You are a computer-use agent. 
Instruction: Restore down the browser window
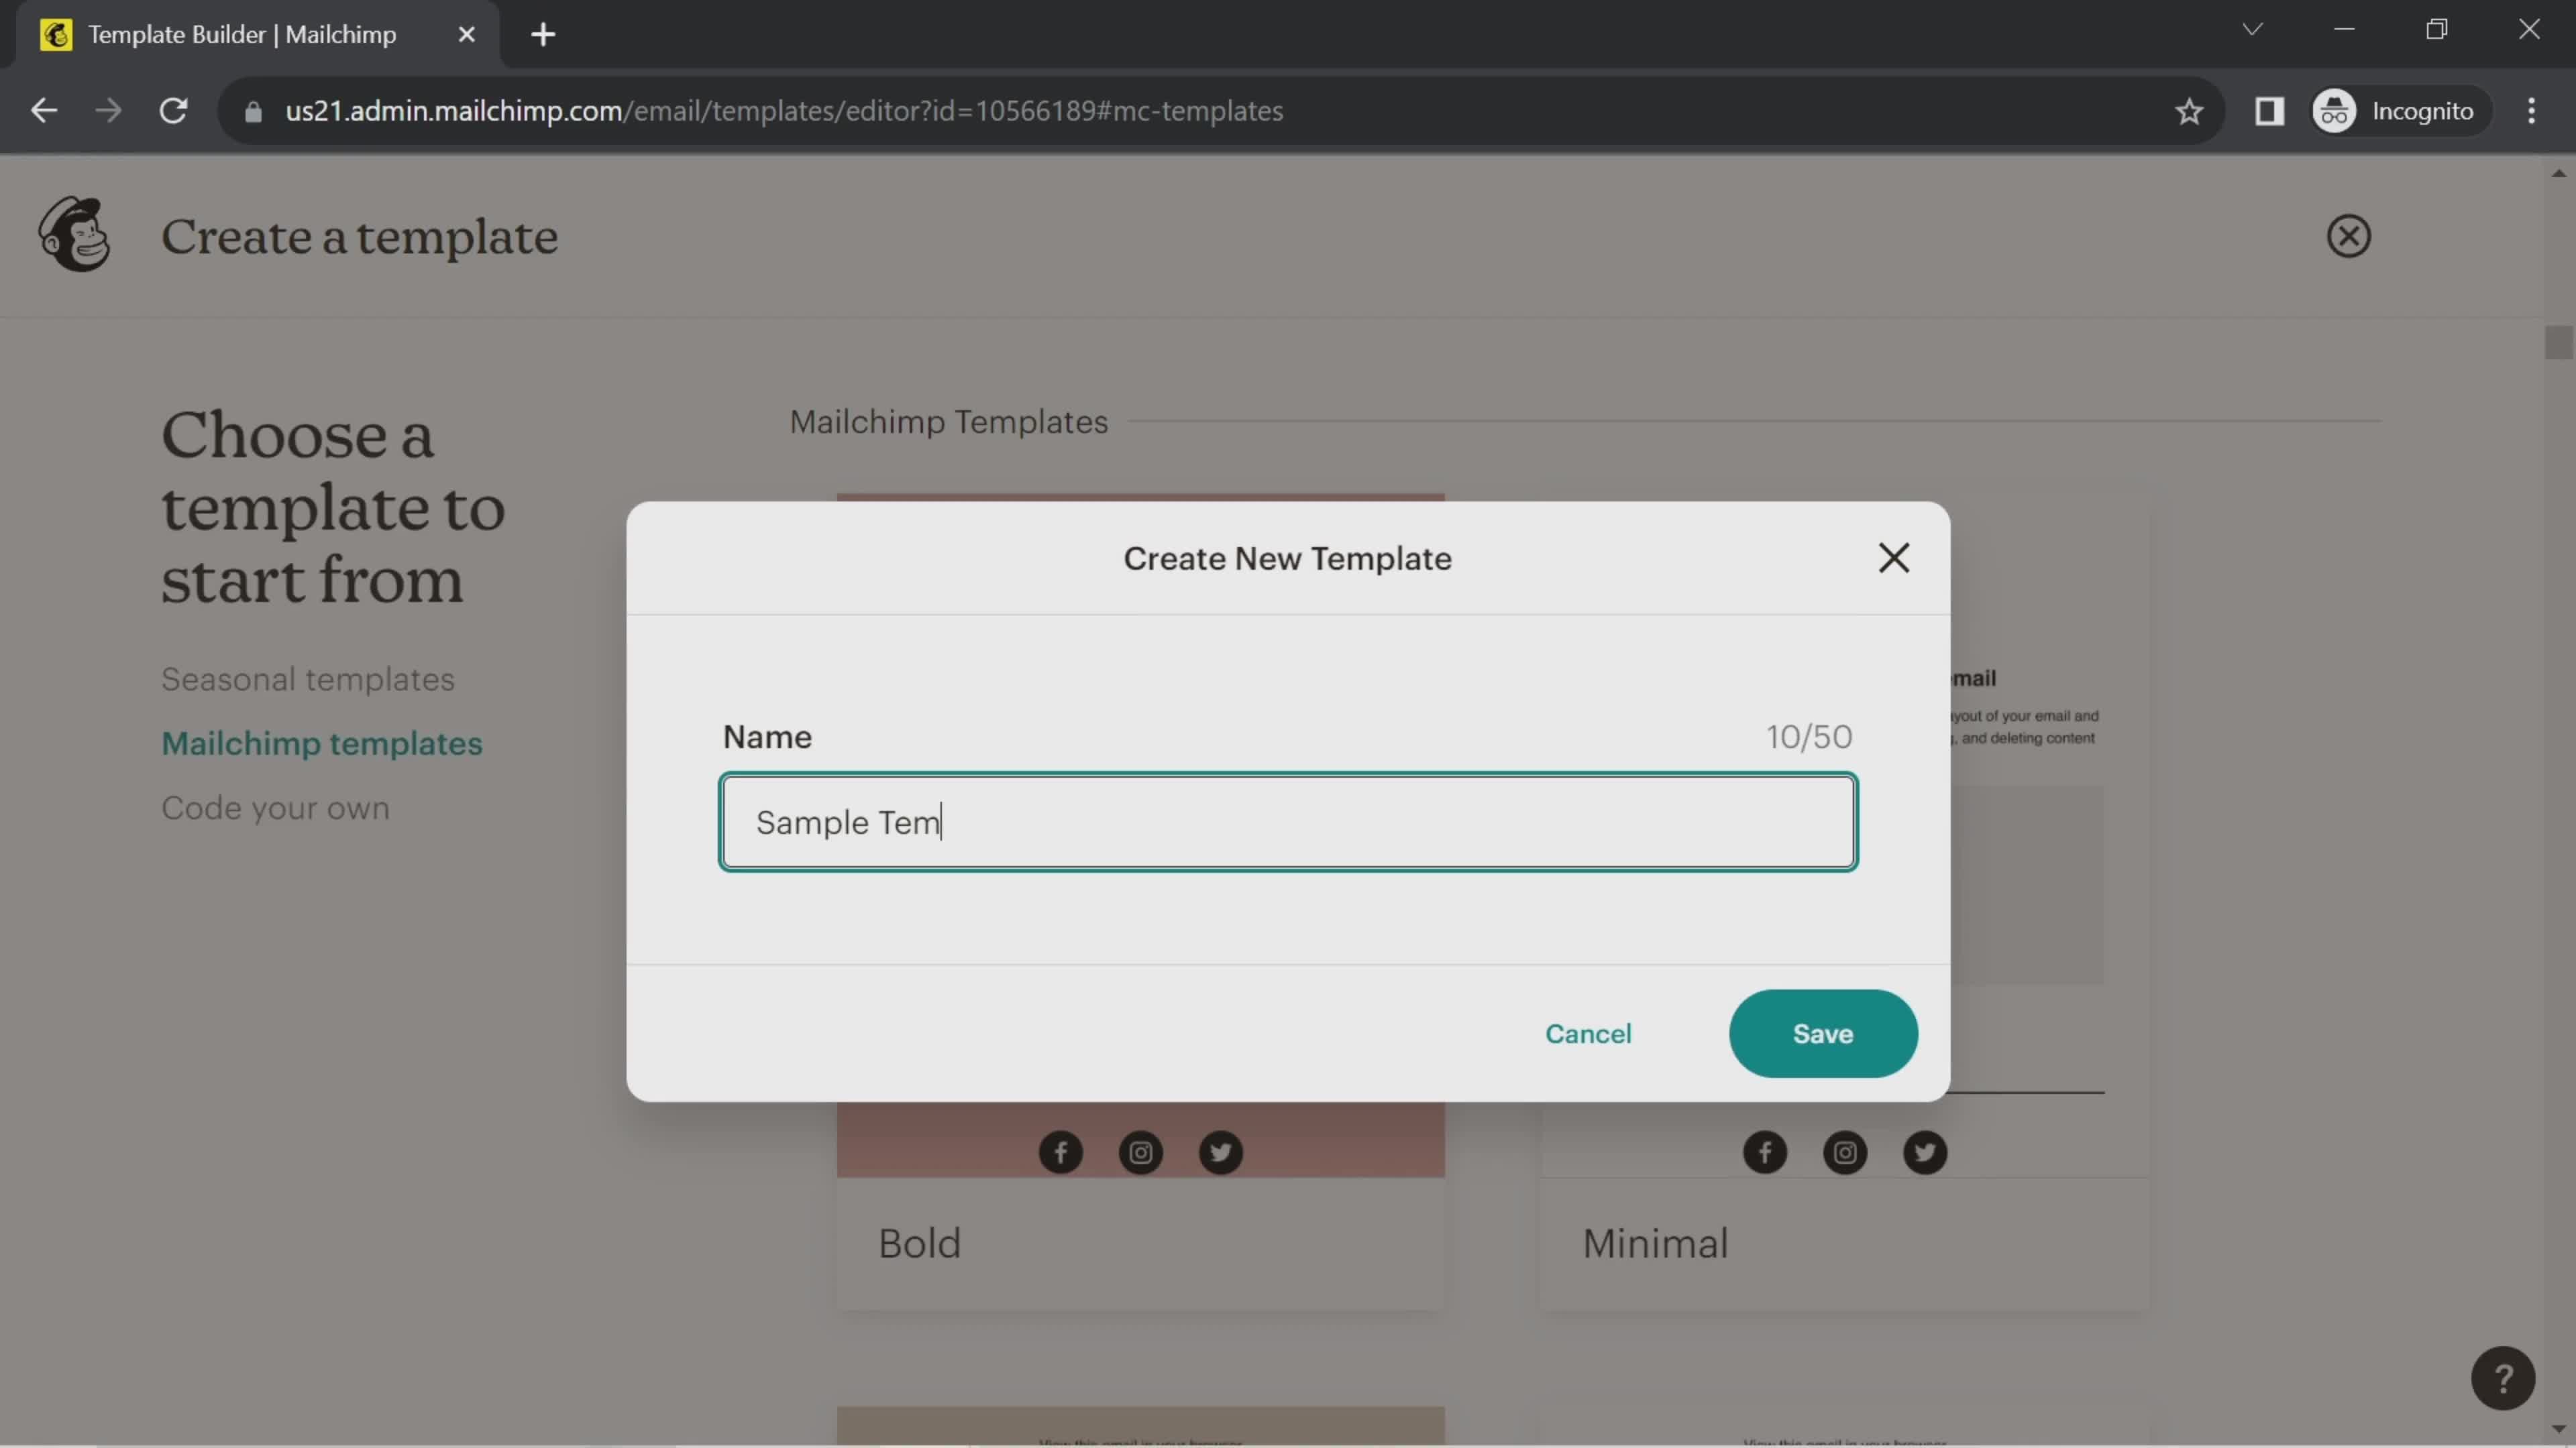point(2436,30)
